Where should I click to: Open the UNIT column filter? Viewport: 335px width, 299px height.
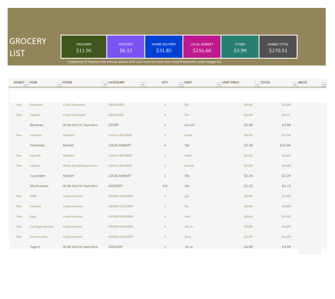click(219, 84)
